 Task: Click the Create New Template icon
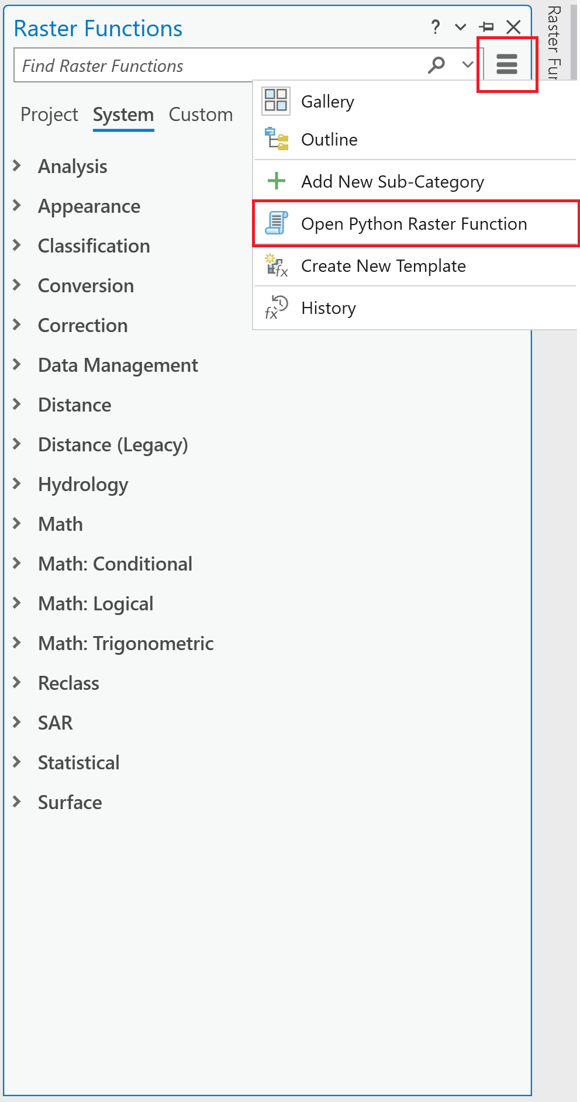tap(276, 265)
